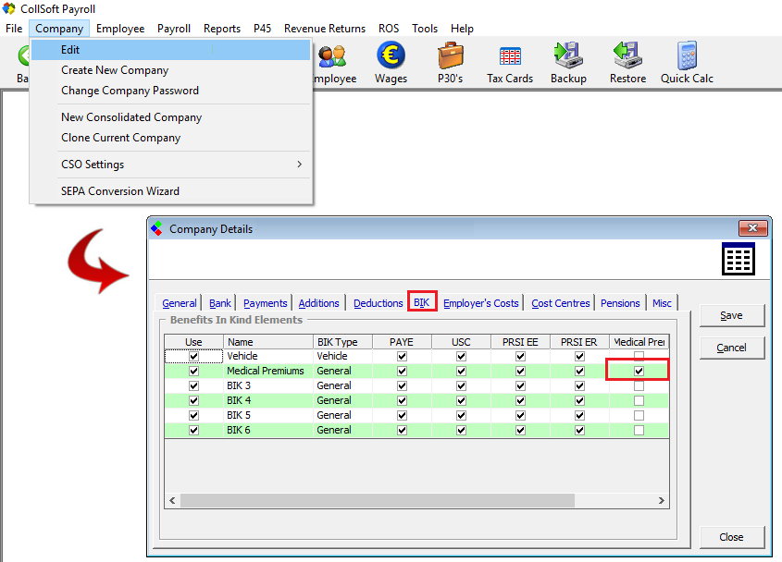Launch the Backup tool icon
The image size is (782, 562).
point(568,57)
